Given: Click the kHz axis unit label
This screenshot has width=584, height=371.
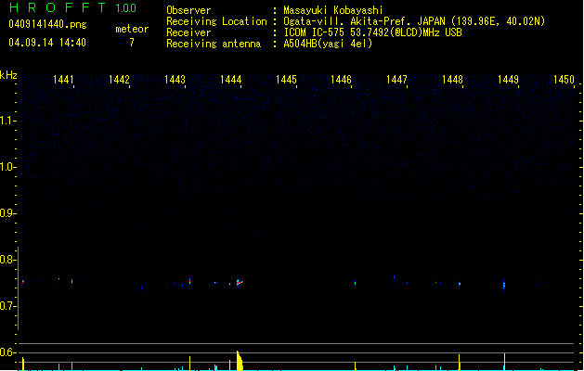Looking at the screenshot, I should point(8,75).
